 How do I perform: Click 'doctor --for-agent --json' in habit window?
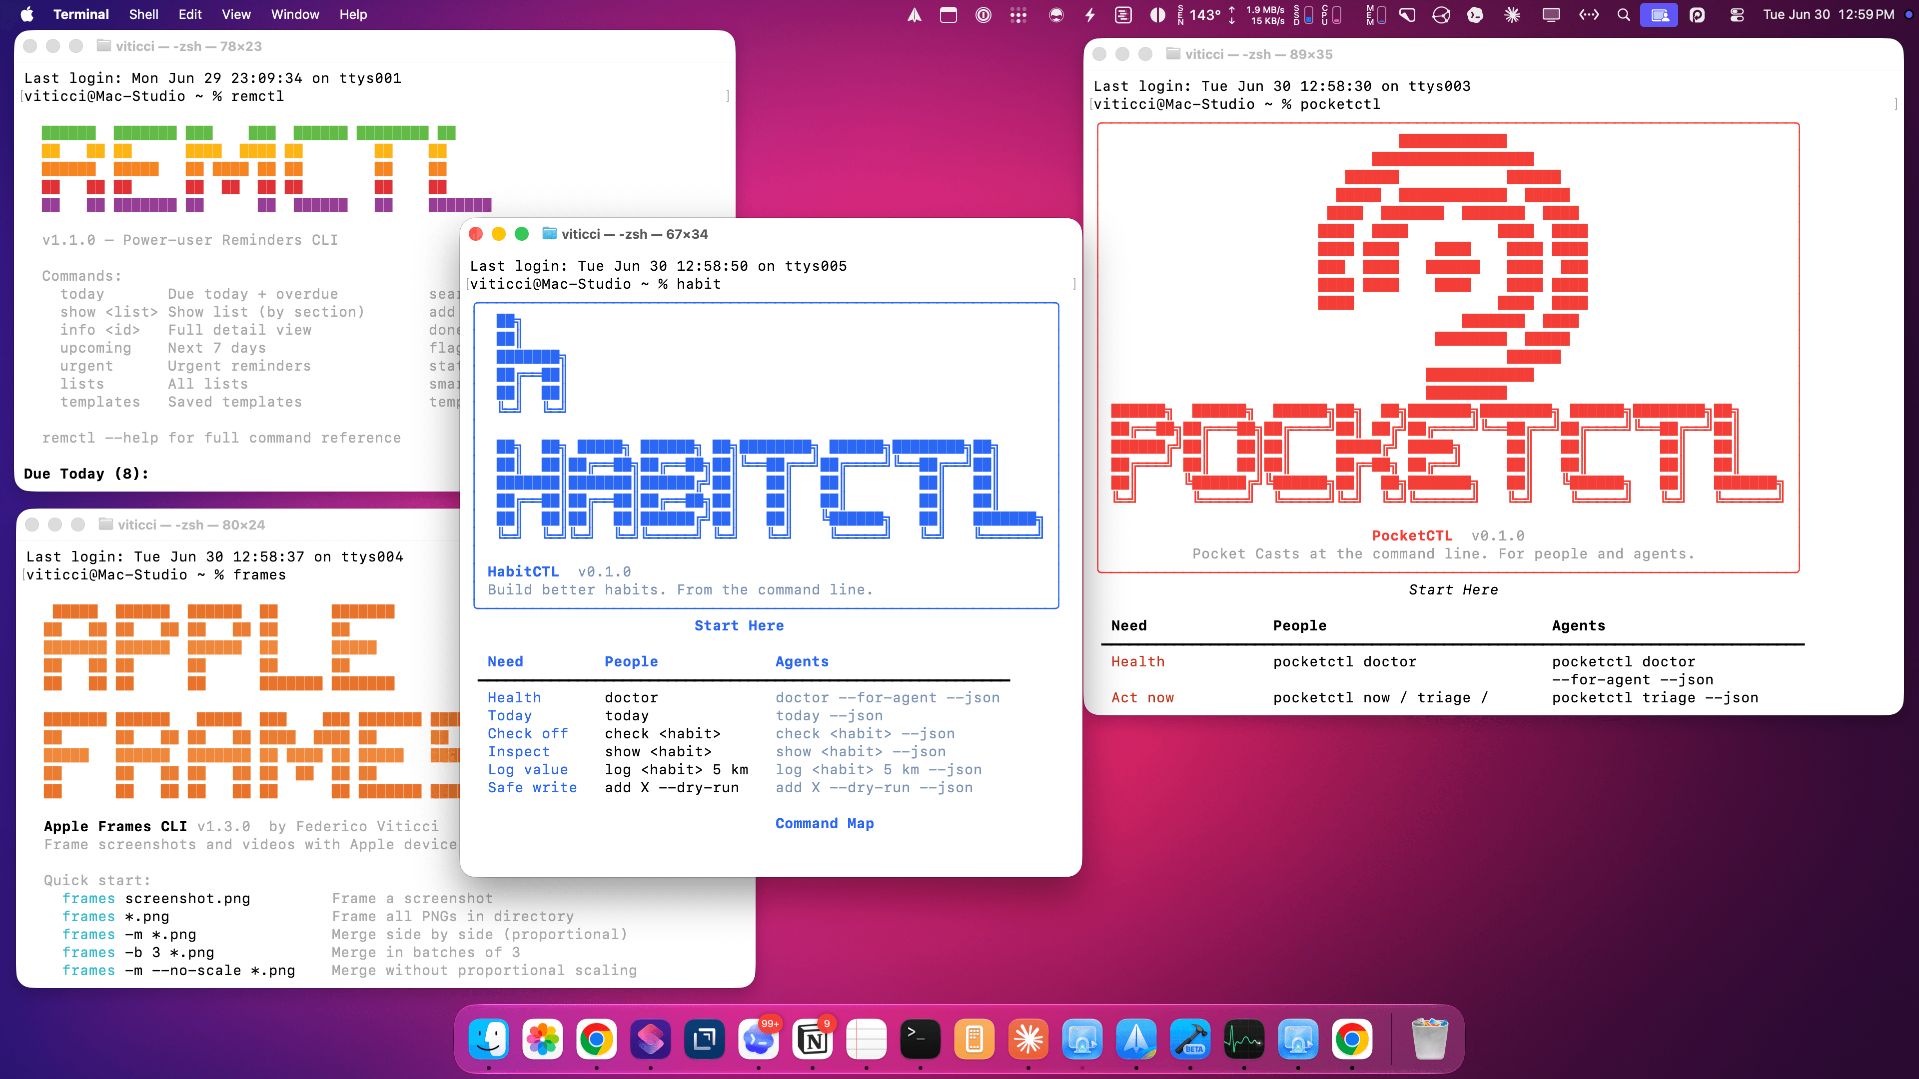pos(887,698)
